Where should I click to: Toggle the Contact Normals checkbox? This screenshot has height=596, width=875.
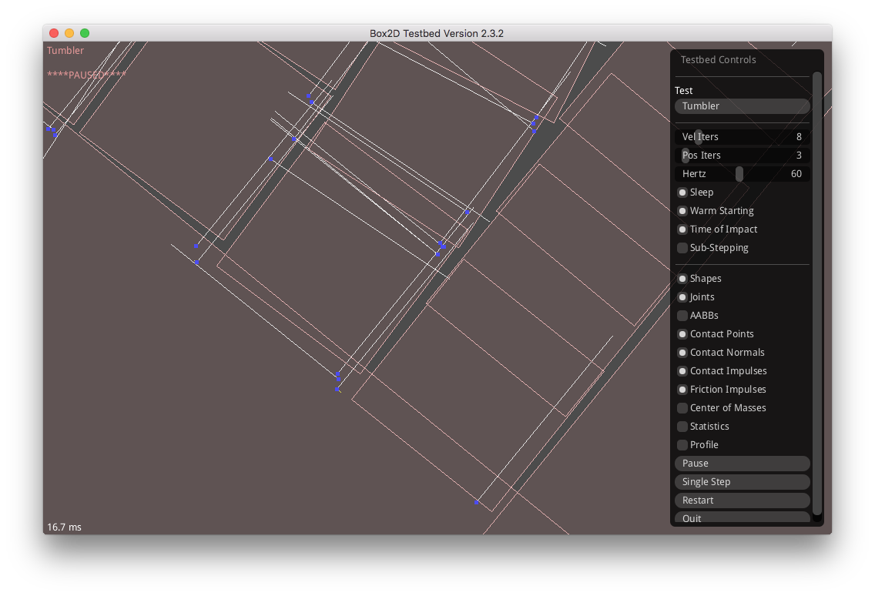pyautogui.click(x=682, y=352)
